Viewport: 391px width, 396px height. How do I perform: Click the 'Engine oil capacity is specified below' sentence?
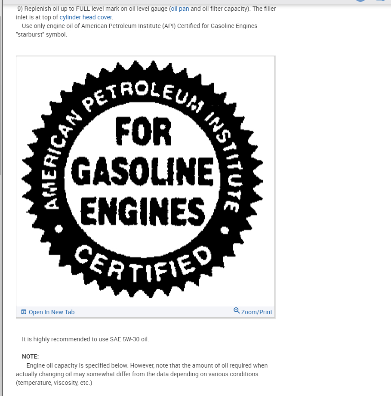tap(77, 366)
